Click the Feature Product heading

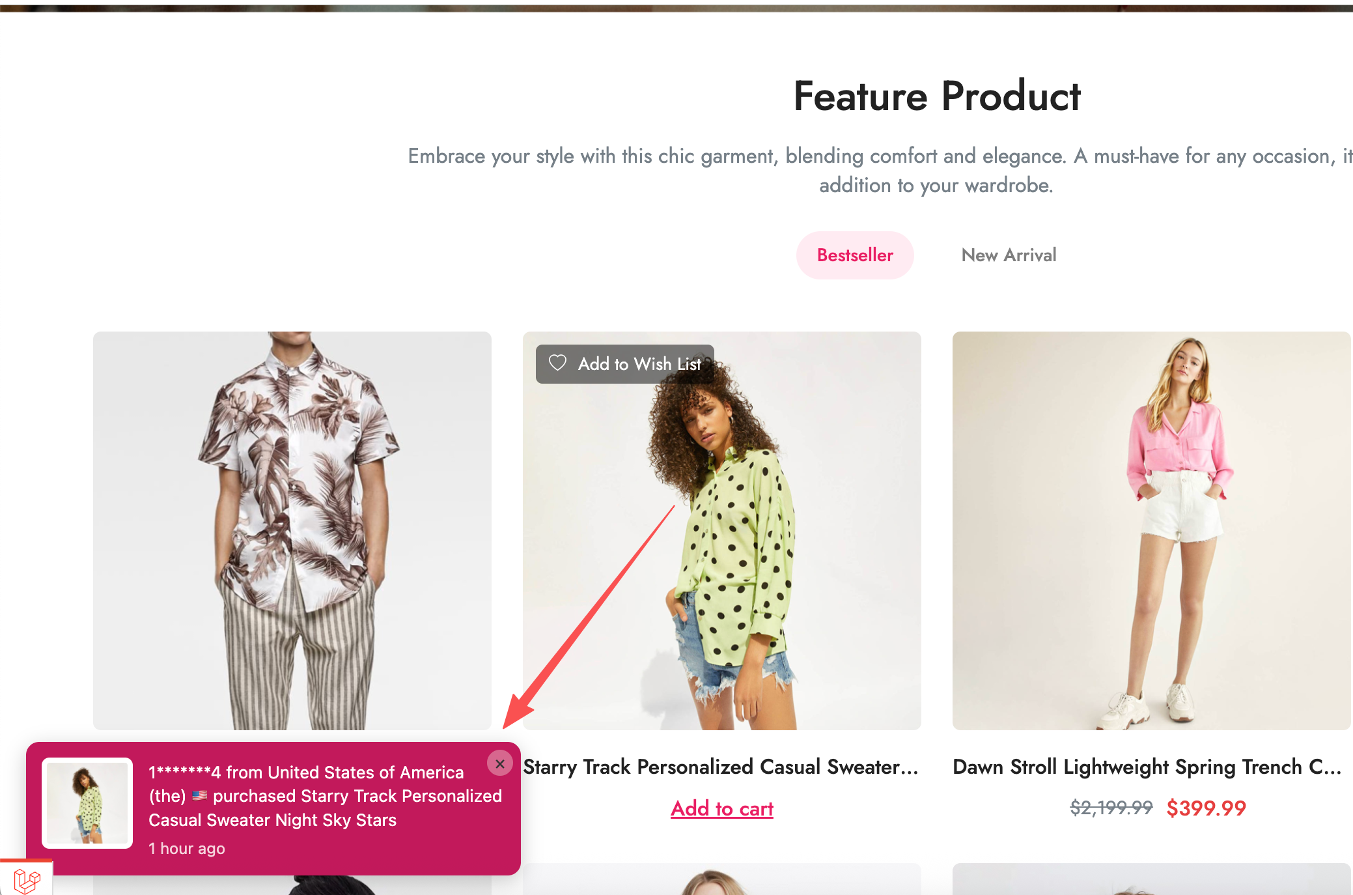click(937, 96)
